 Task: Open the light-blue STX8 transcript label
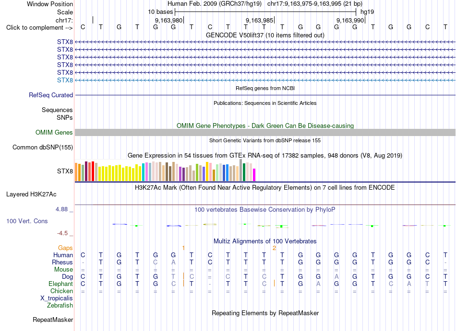click(65, 80)
